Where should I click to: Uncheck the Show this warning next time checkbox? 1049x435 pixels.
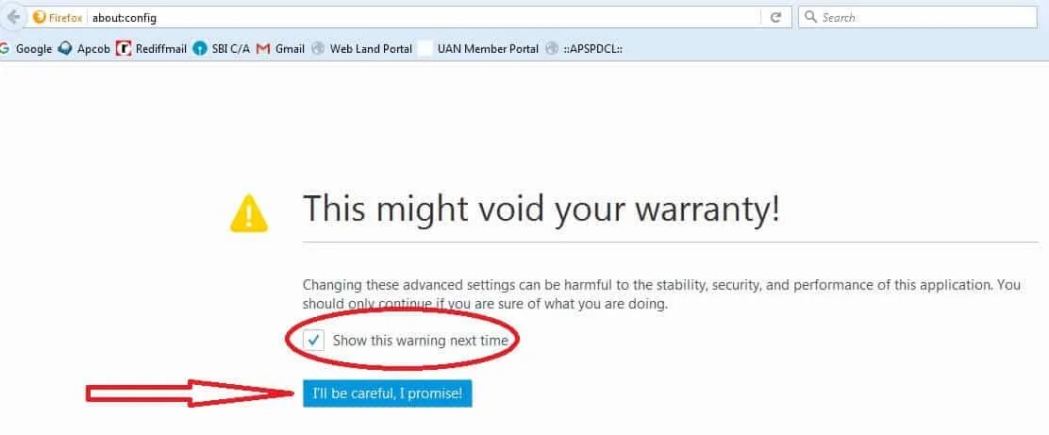click(313, 340)
